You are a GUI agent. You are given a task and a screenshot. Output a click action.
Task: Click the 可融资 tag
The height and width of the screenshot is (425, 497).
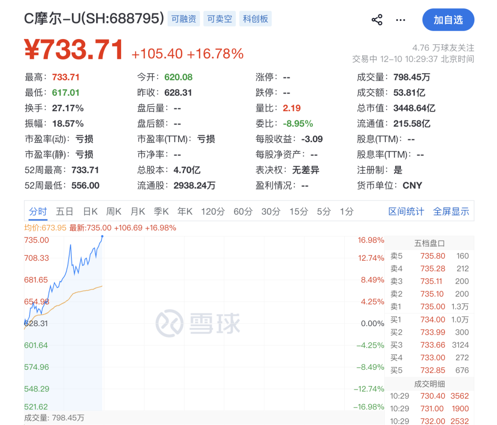coord(183,19)
